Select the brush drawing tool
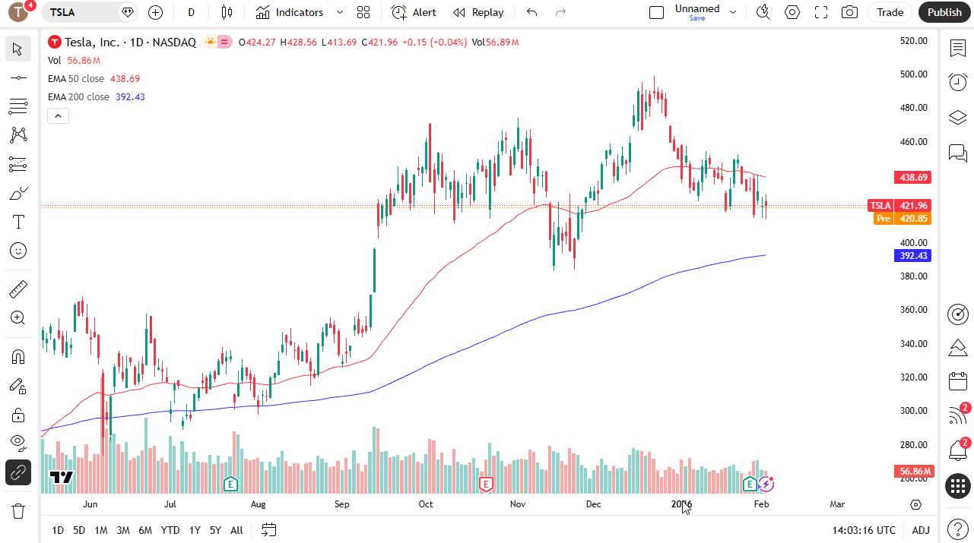Viewport: 974px width, 543px height. point(17,193)
